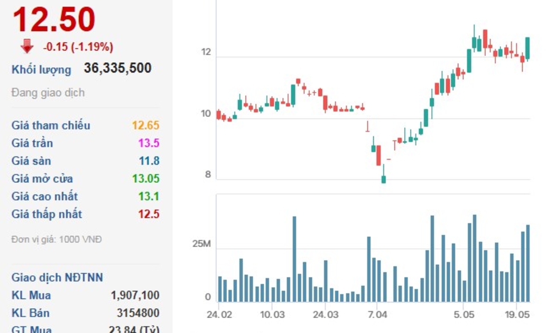Click the large 12.50 current price
Screen dimensions: 555x333
click(x=53, y=20)
